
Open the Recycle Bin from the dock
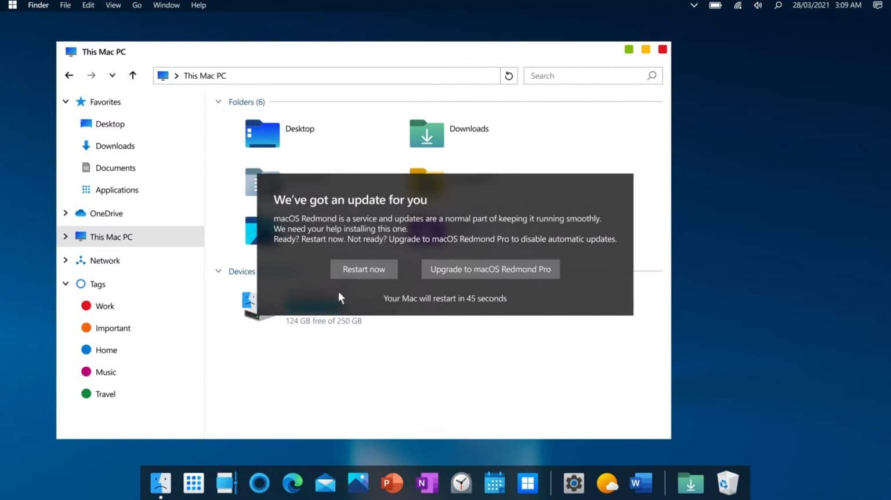coord(727,483)
